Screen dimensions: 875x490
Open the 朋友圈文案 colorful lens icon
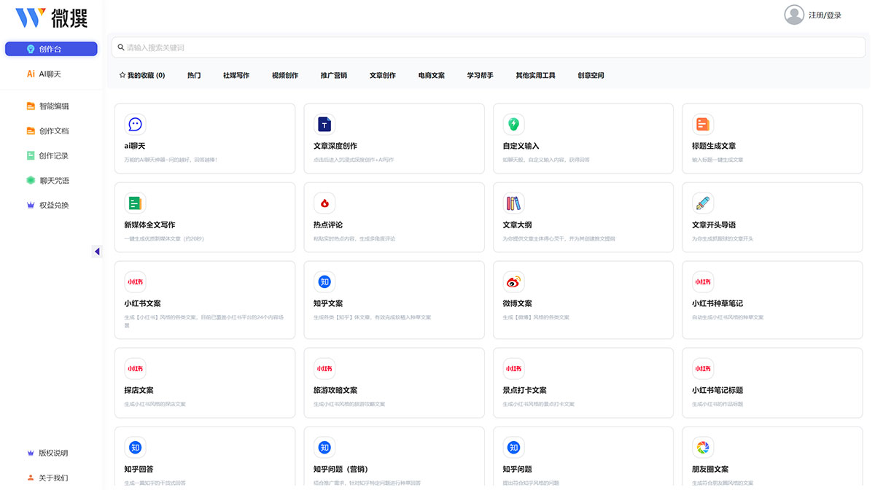pos(702,447)
